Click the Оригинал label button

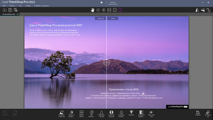click(x=101, y=18)
